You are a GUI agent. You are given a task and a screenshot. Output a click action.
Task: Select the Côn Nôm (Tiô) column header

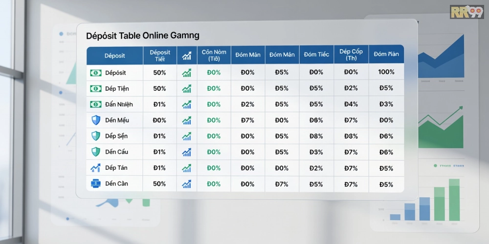(214, 55)
